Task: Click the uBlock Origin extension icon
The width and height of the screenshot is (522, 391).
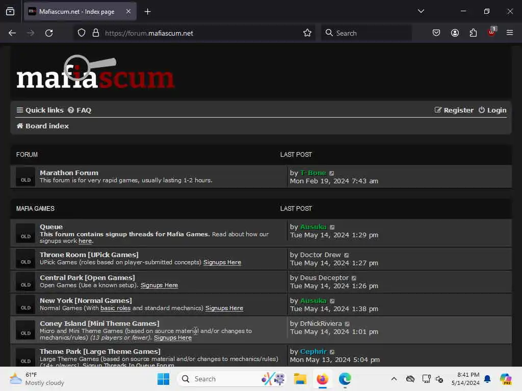Action: click(492, 32)
